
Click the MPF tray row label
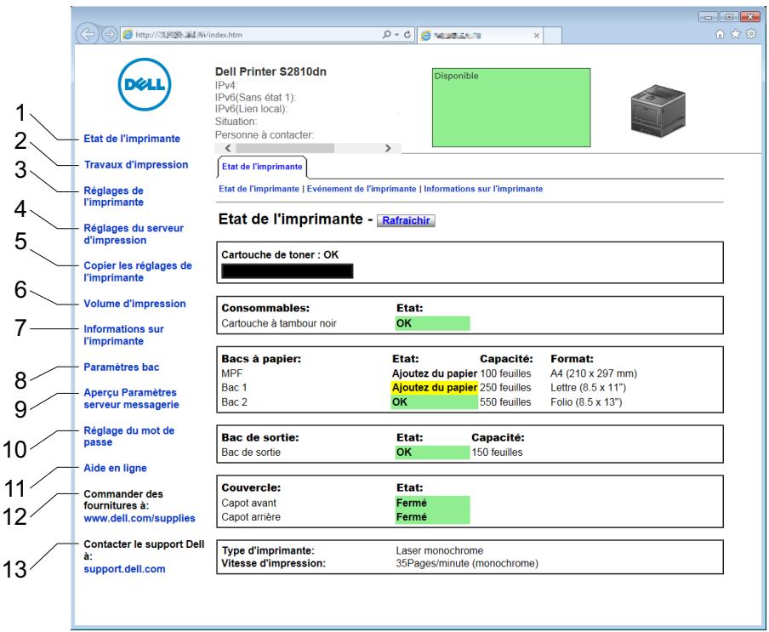coord(231,373)
